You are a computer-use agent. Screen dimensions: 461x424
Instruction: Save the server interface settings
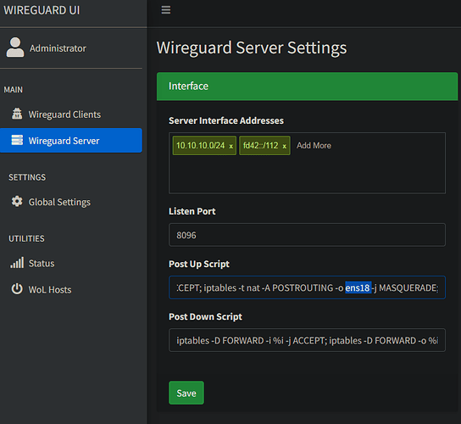186,393
